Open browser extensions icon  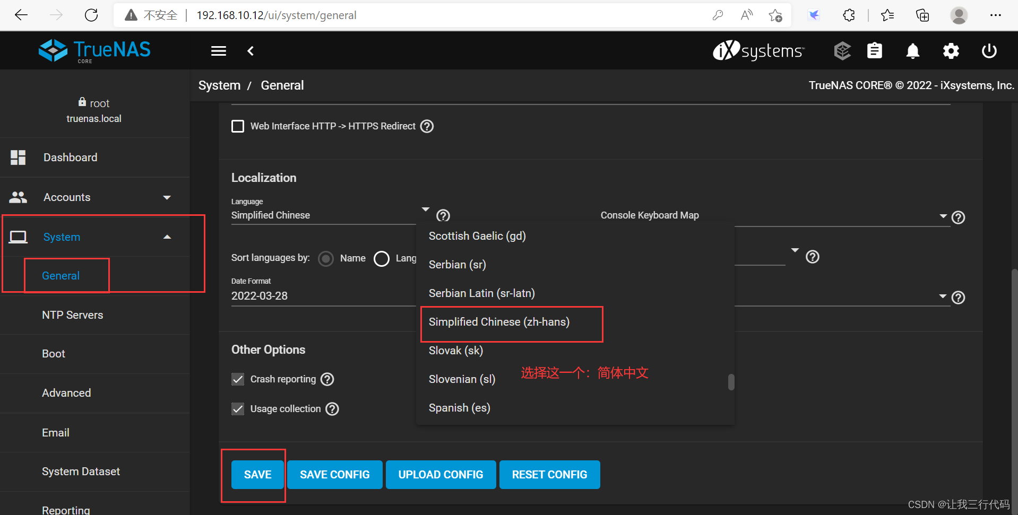click(849, 15)
